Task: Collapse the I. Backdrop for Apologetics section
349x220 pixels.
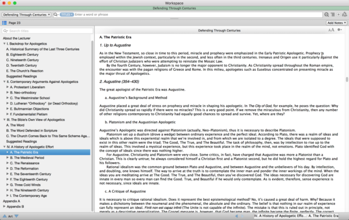Action: tap(4, 44)
